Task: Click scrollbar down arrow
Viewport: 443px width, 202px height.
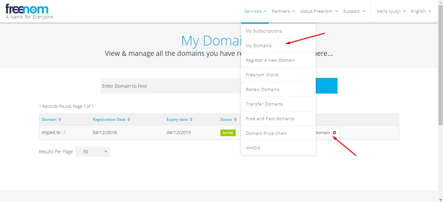Action: pyautogui.click(x=440, y=199)
